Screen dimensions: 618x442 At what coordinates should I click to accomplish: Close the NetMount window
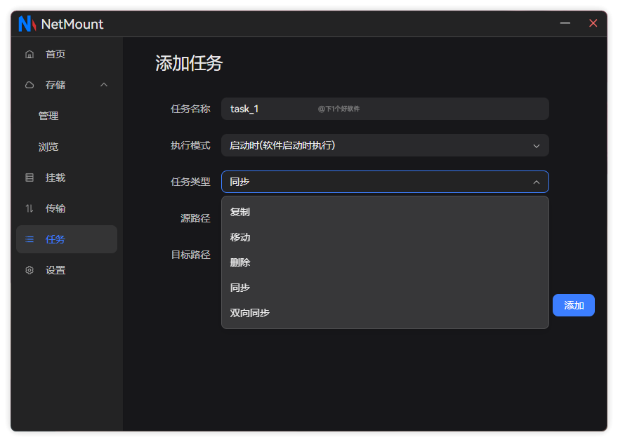click(x=593, y=23)
